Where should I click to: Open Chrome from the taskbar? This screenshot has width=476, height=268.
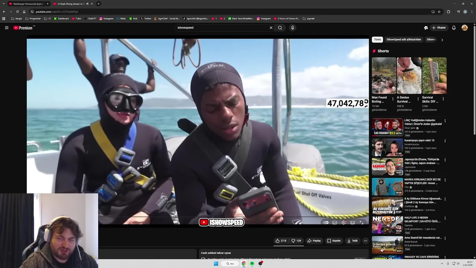[244, 264]
